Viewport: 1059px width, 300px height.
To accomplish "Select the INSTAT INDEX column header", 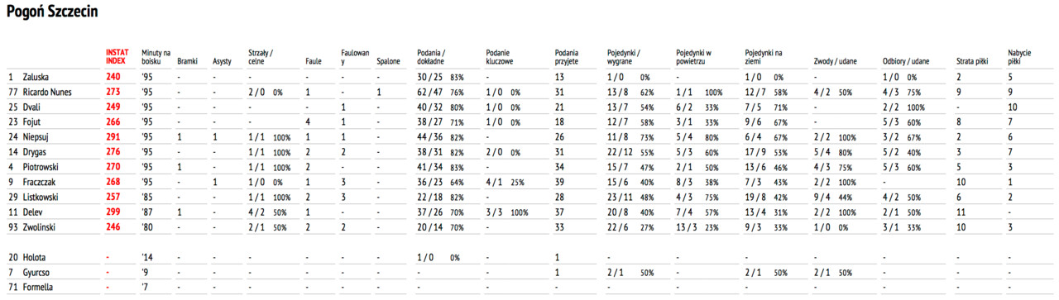I will 117,56.
